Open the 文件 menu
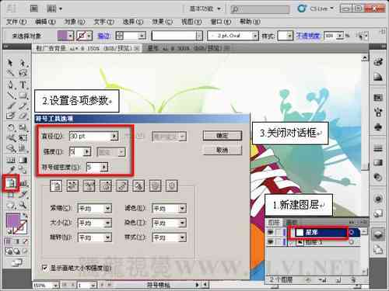Viewport: 389px width, 291px height. 16,22
